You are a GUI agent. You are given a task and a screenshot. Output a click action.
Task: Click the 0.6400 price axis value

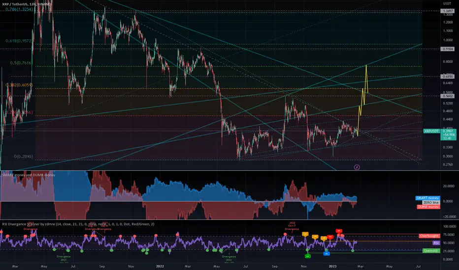coord(448,83)
